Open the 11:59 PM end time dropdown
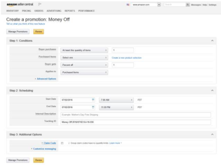221x165 pixels. click(116, 107)
